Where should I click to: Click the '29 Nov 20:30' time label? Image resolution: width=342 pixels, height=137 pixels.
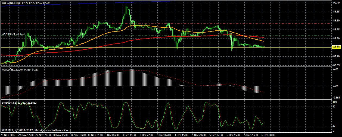(x=44, y=135)
